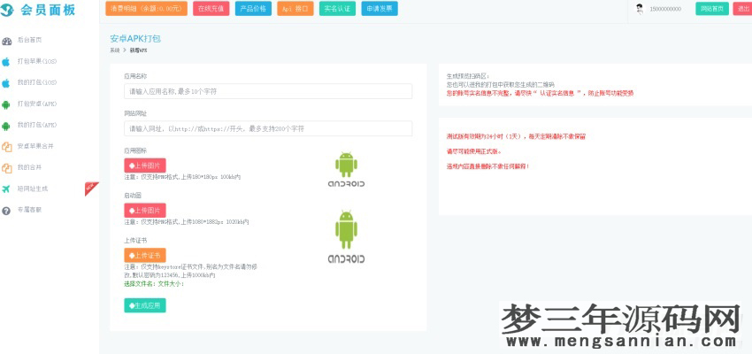Click Android icon for 打包安卓(APK)
This screenshot has height=354, width=752.
(x=6, y=104)
